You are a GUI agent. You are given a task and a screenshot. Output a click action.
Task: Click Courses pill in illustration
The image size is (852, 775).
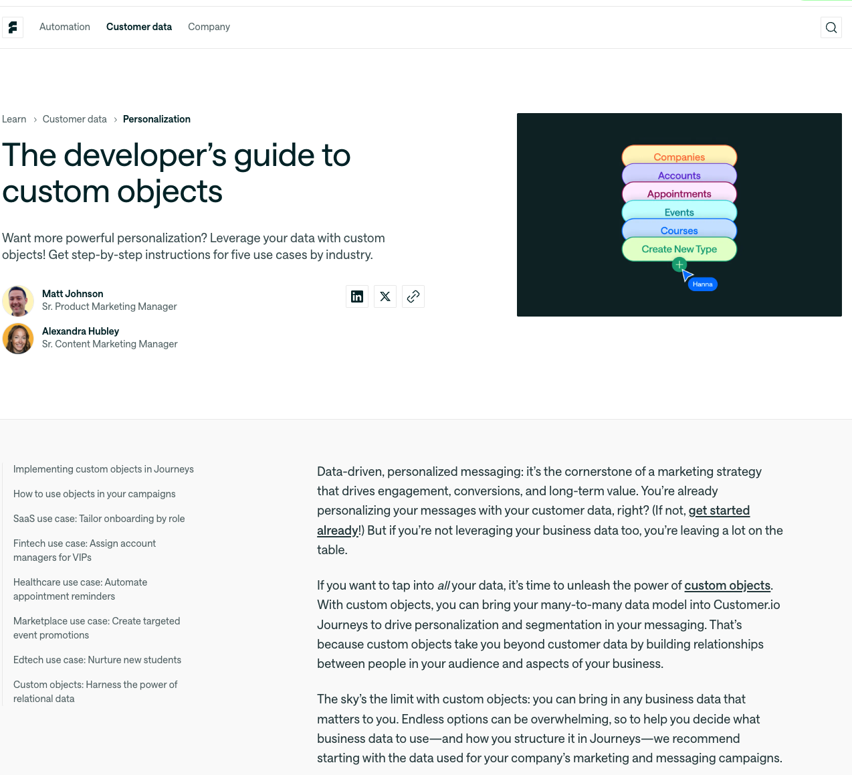pyautogui.click(x=679, y=230)
